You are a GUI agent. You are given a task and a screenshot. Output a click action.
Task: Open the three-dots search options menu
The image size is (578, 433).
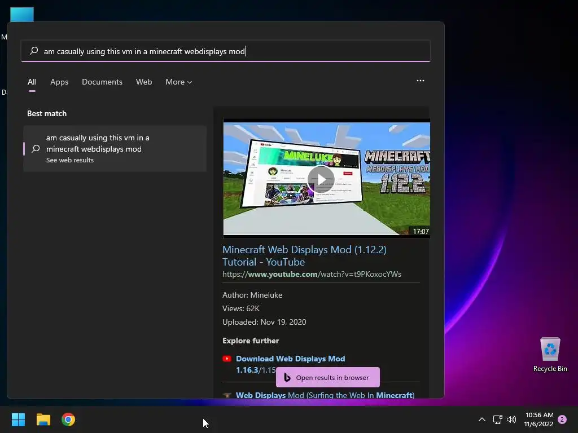420,81
